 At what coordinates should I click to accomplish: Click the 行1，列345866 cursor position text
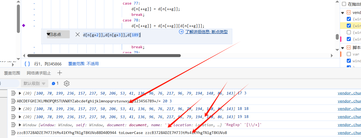tap(48, 64)
